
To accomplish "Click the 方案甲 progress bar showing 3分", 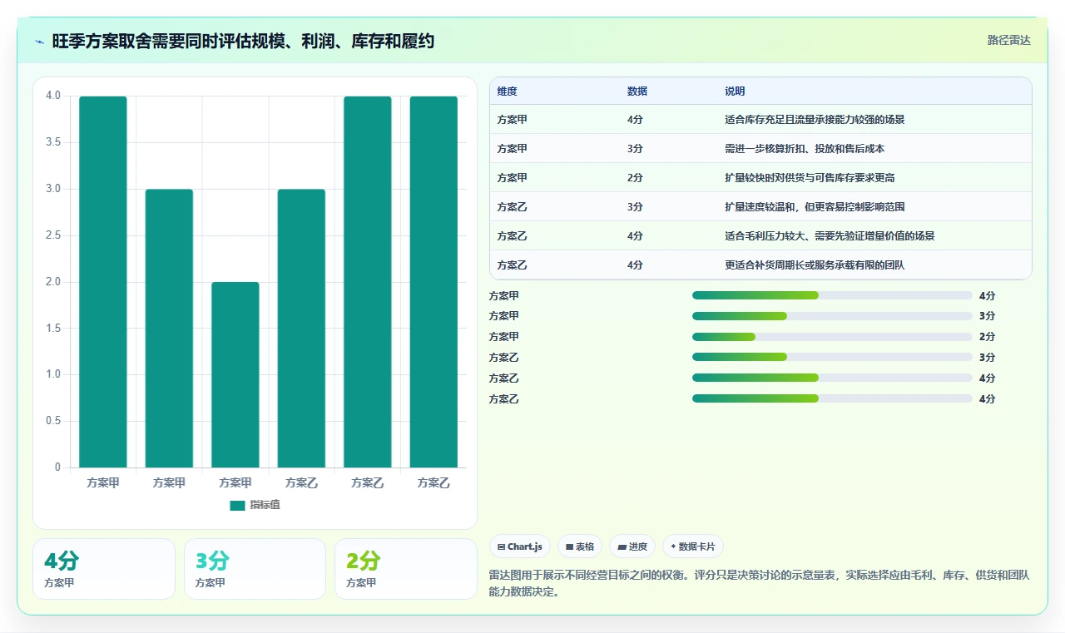I will [x=832, y=316].
